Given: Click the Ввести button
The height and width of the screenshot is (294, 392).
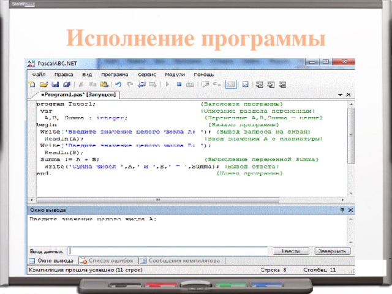Looking at the screenshot, I should (291, 251).
